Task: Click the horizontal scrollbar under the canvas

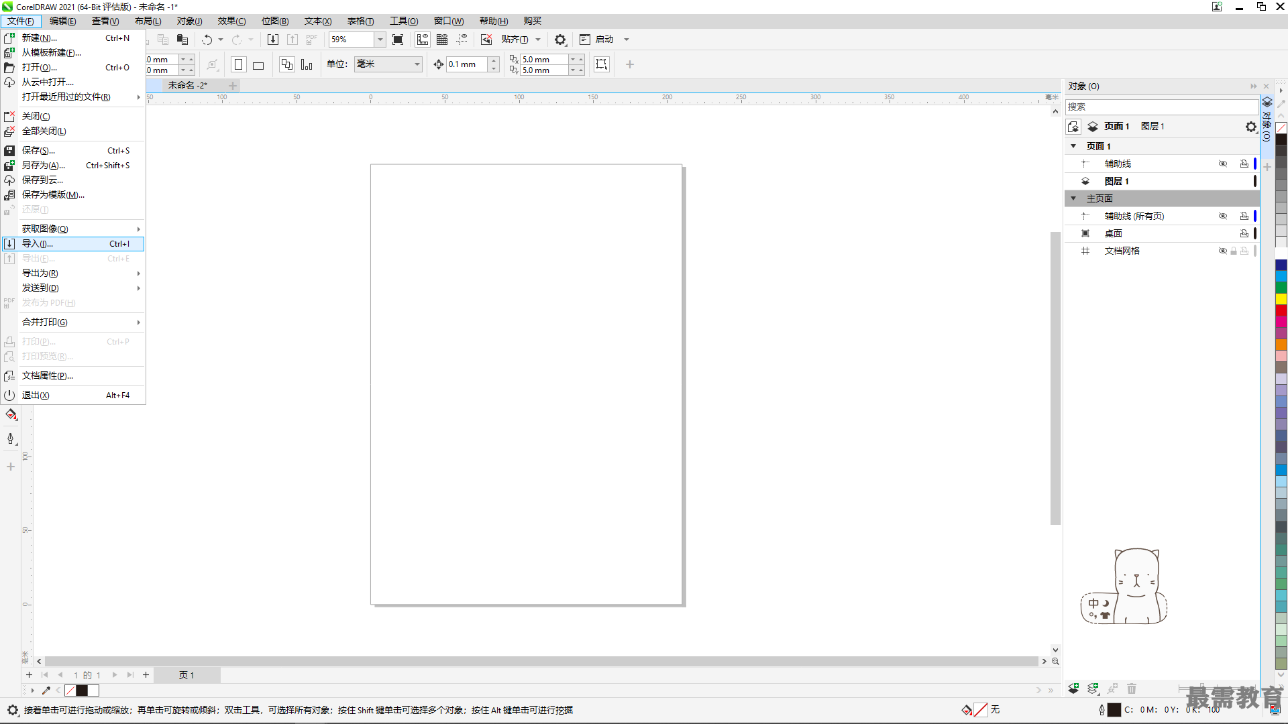Action: click(541, 662)
